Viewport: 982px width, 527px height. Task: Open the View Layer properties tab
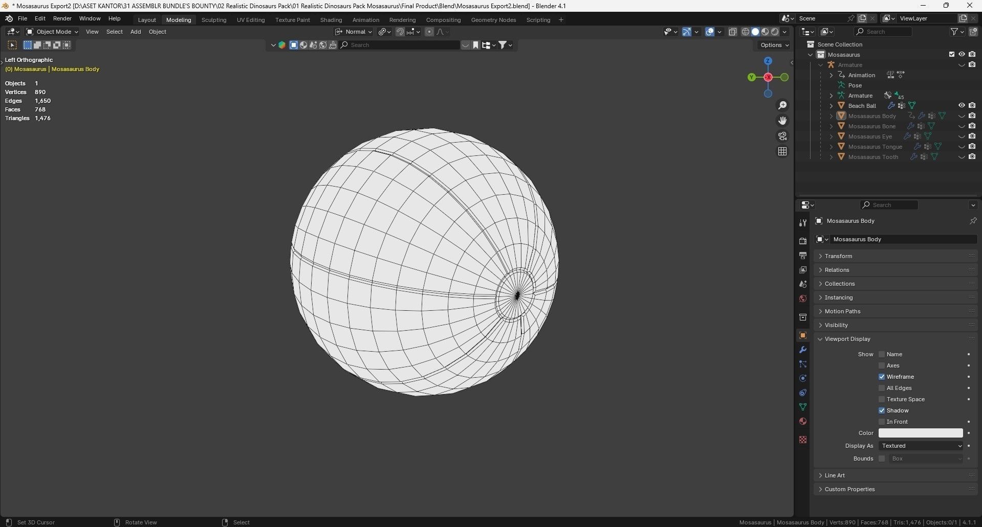[802, 269]
